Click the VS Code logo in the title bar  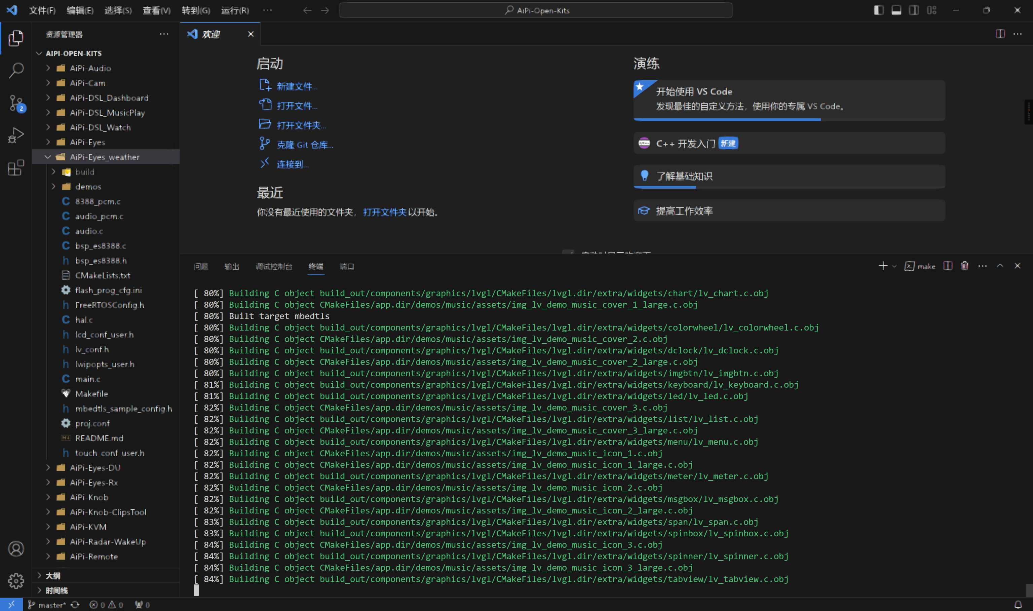tap(12, 10)
